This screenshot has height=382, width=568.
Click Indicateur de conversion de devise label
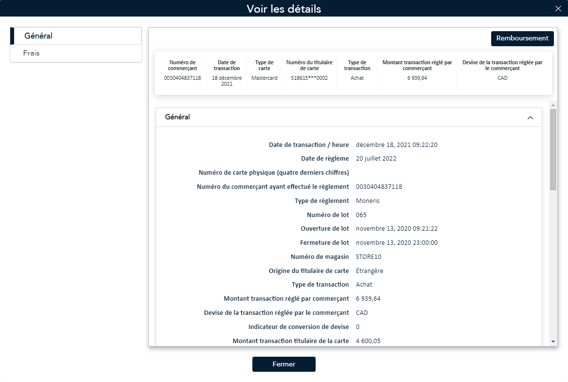(x=299, y=327)
